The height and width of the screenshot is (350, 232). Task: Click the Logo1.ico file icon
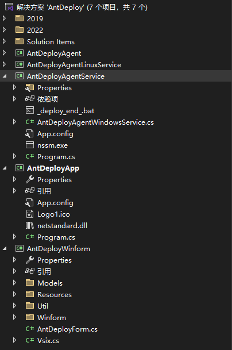pyautogui.click(x=30, y=214)
